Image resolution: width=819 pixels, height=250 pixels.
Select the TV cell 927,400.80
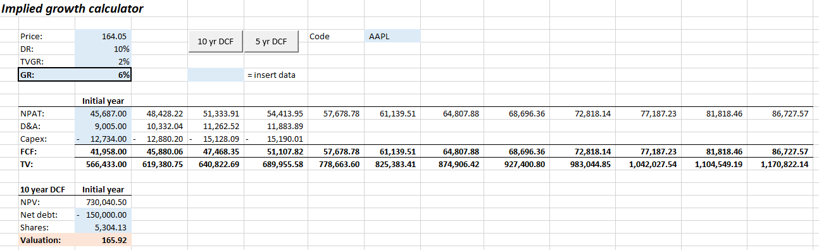[x=516, y=163]
